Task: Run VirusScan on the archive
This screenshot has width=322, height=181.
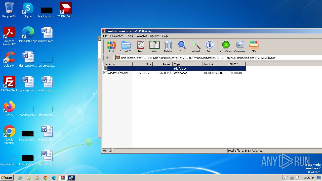Action: (226, 47)
